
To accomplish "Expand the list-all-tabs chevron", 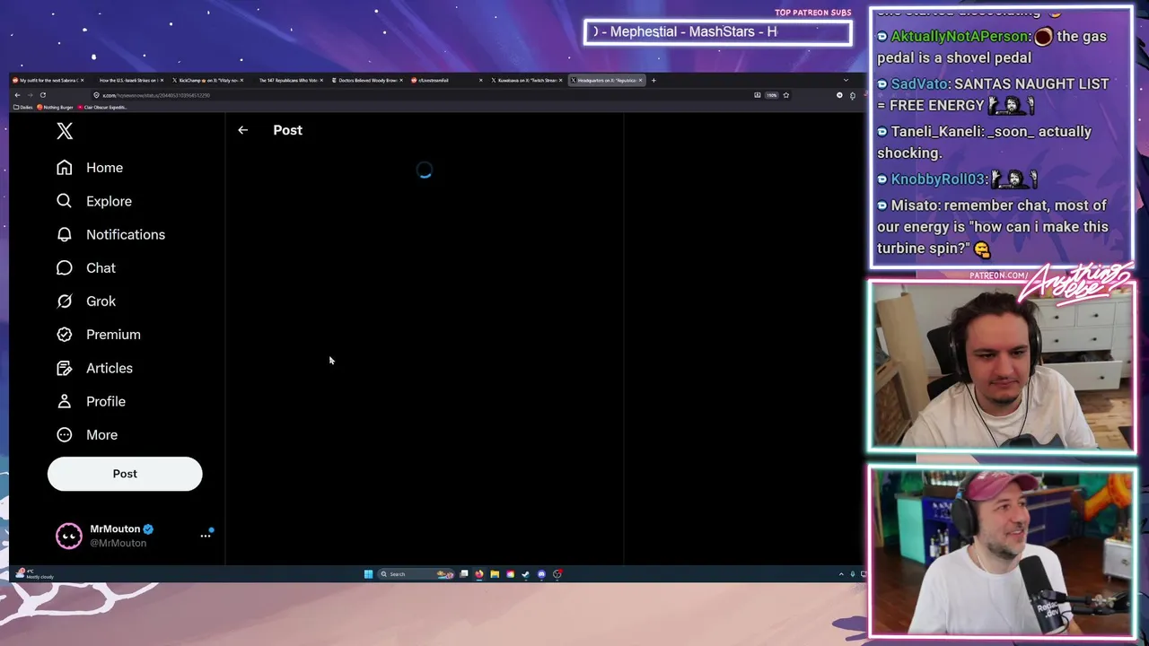I will (x=845, y=81).
